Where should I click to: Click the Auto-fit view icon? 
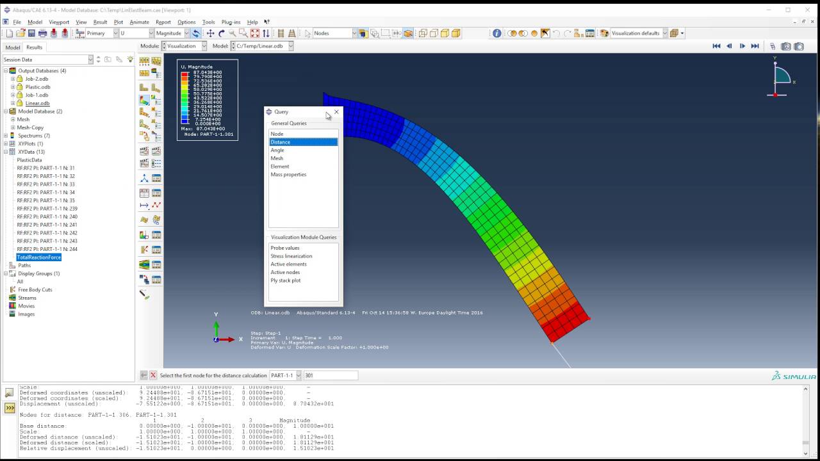pyautogui.click(x=255, y=33)
